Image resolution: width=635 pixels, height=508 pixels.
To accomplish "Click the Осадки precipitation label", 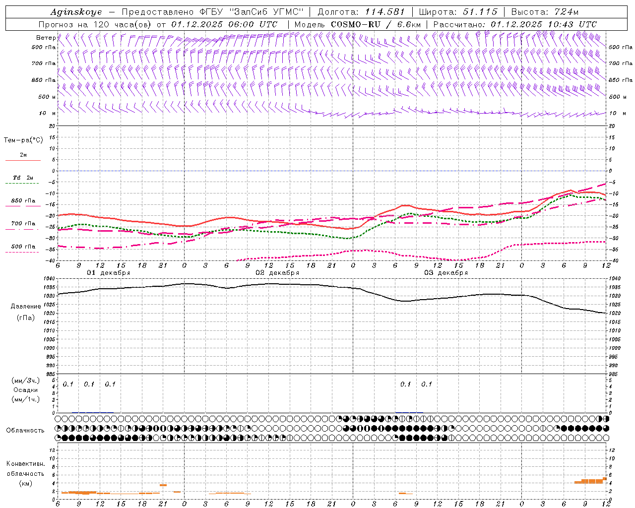I will [x=25, y=390].
